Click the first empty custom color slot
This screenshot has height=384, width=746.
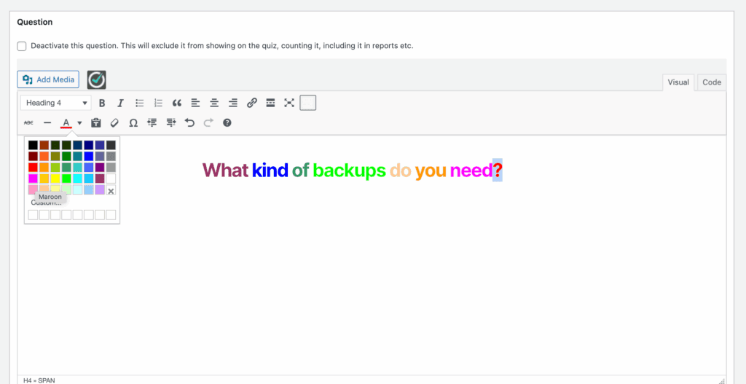33,215
